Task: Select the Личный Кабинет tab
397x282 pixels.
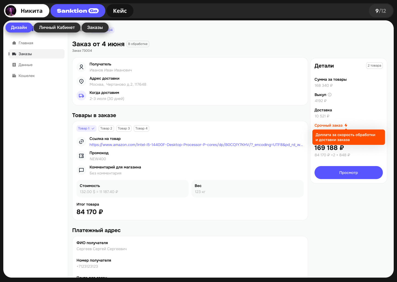Action: [x=57, y=27]
